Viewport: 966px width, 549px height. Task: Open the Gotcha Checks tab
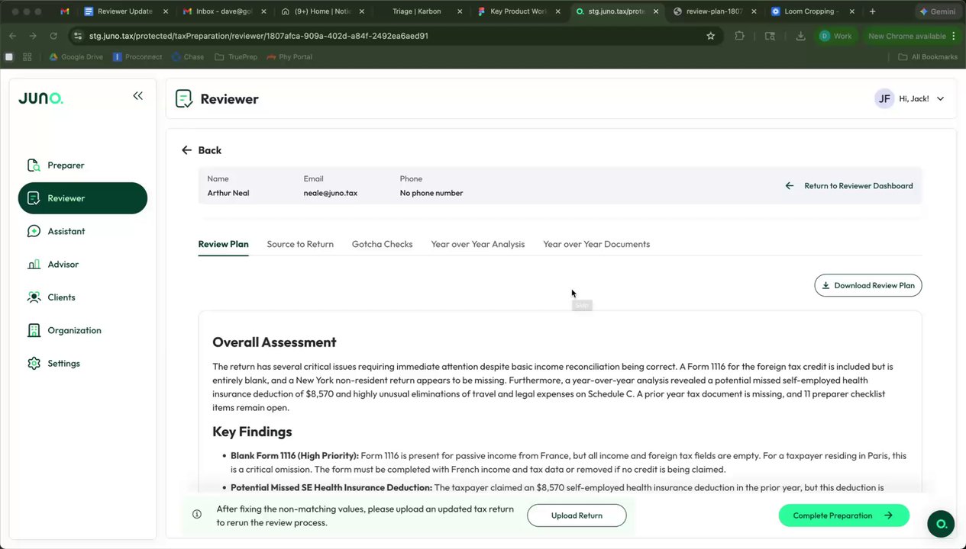pyautogui.click(x=382, y=244)
